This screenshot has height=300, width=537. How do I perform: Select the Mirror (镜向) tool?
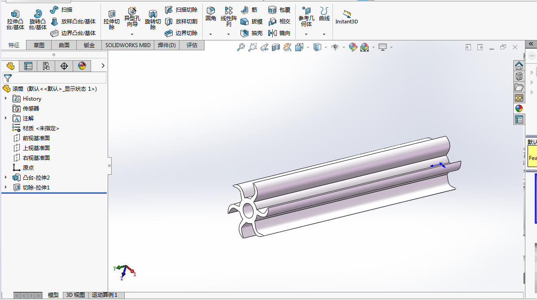pyautogui.click(x=279, y=33)
